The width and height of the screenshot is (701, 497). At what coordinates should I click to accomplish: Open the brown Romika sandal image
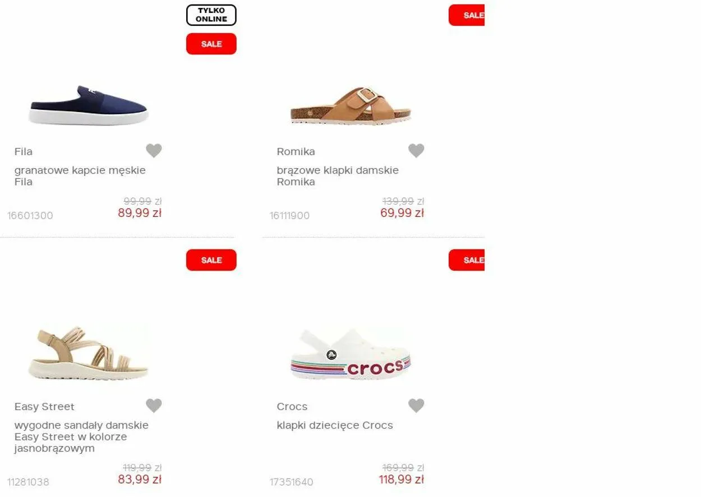click(351, 105)
